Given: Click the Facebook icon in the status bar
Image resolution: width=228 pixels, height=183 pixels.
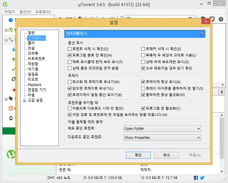Looking at the screenshot, I should click(196, 178).
